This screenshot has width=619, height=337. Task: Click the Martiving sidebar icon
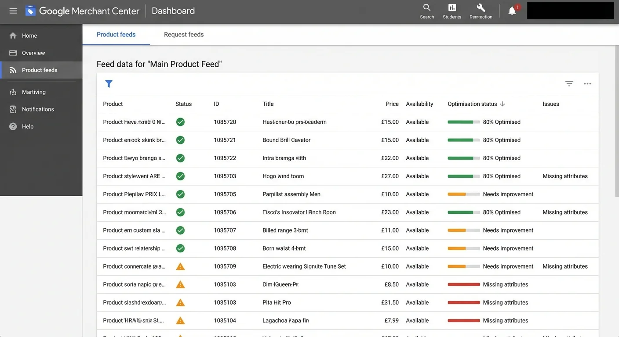[x=13, y=92]
